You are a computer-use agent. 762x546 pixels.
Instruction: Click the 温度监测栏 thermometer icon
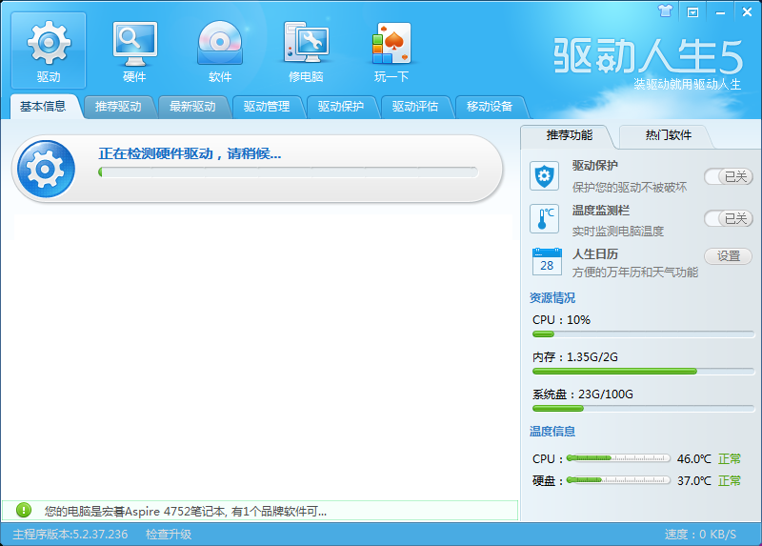(544, 219)
